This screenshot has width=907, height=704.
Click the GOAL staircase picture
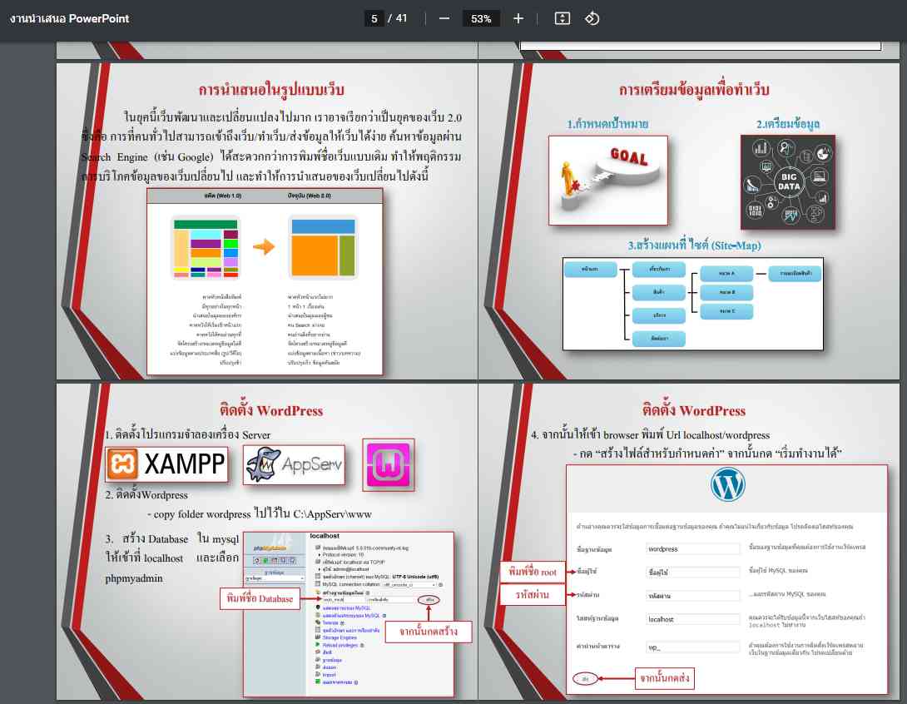tap(607, 181)
